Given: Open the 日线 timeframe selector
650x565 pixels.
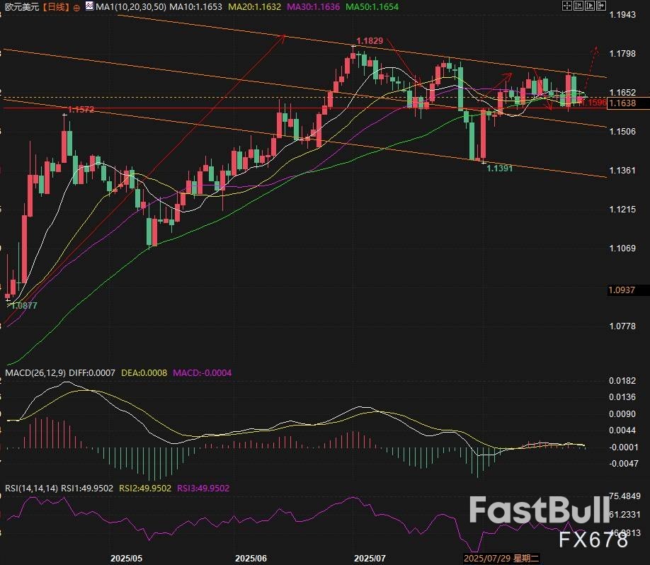Looking at the screenshot, I should (x=57, y=7).
